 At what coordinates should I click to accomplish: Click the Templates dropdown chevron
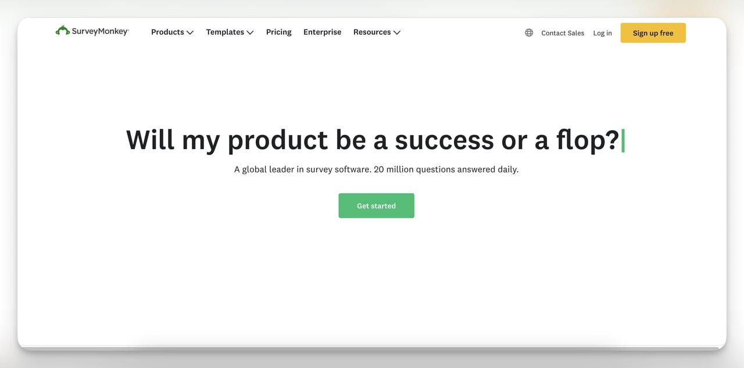click(x=250, y=33)
